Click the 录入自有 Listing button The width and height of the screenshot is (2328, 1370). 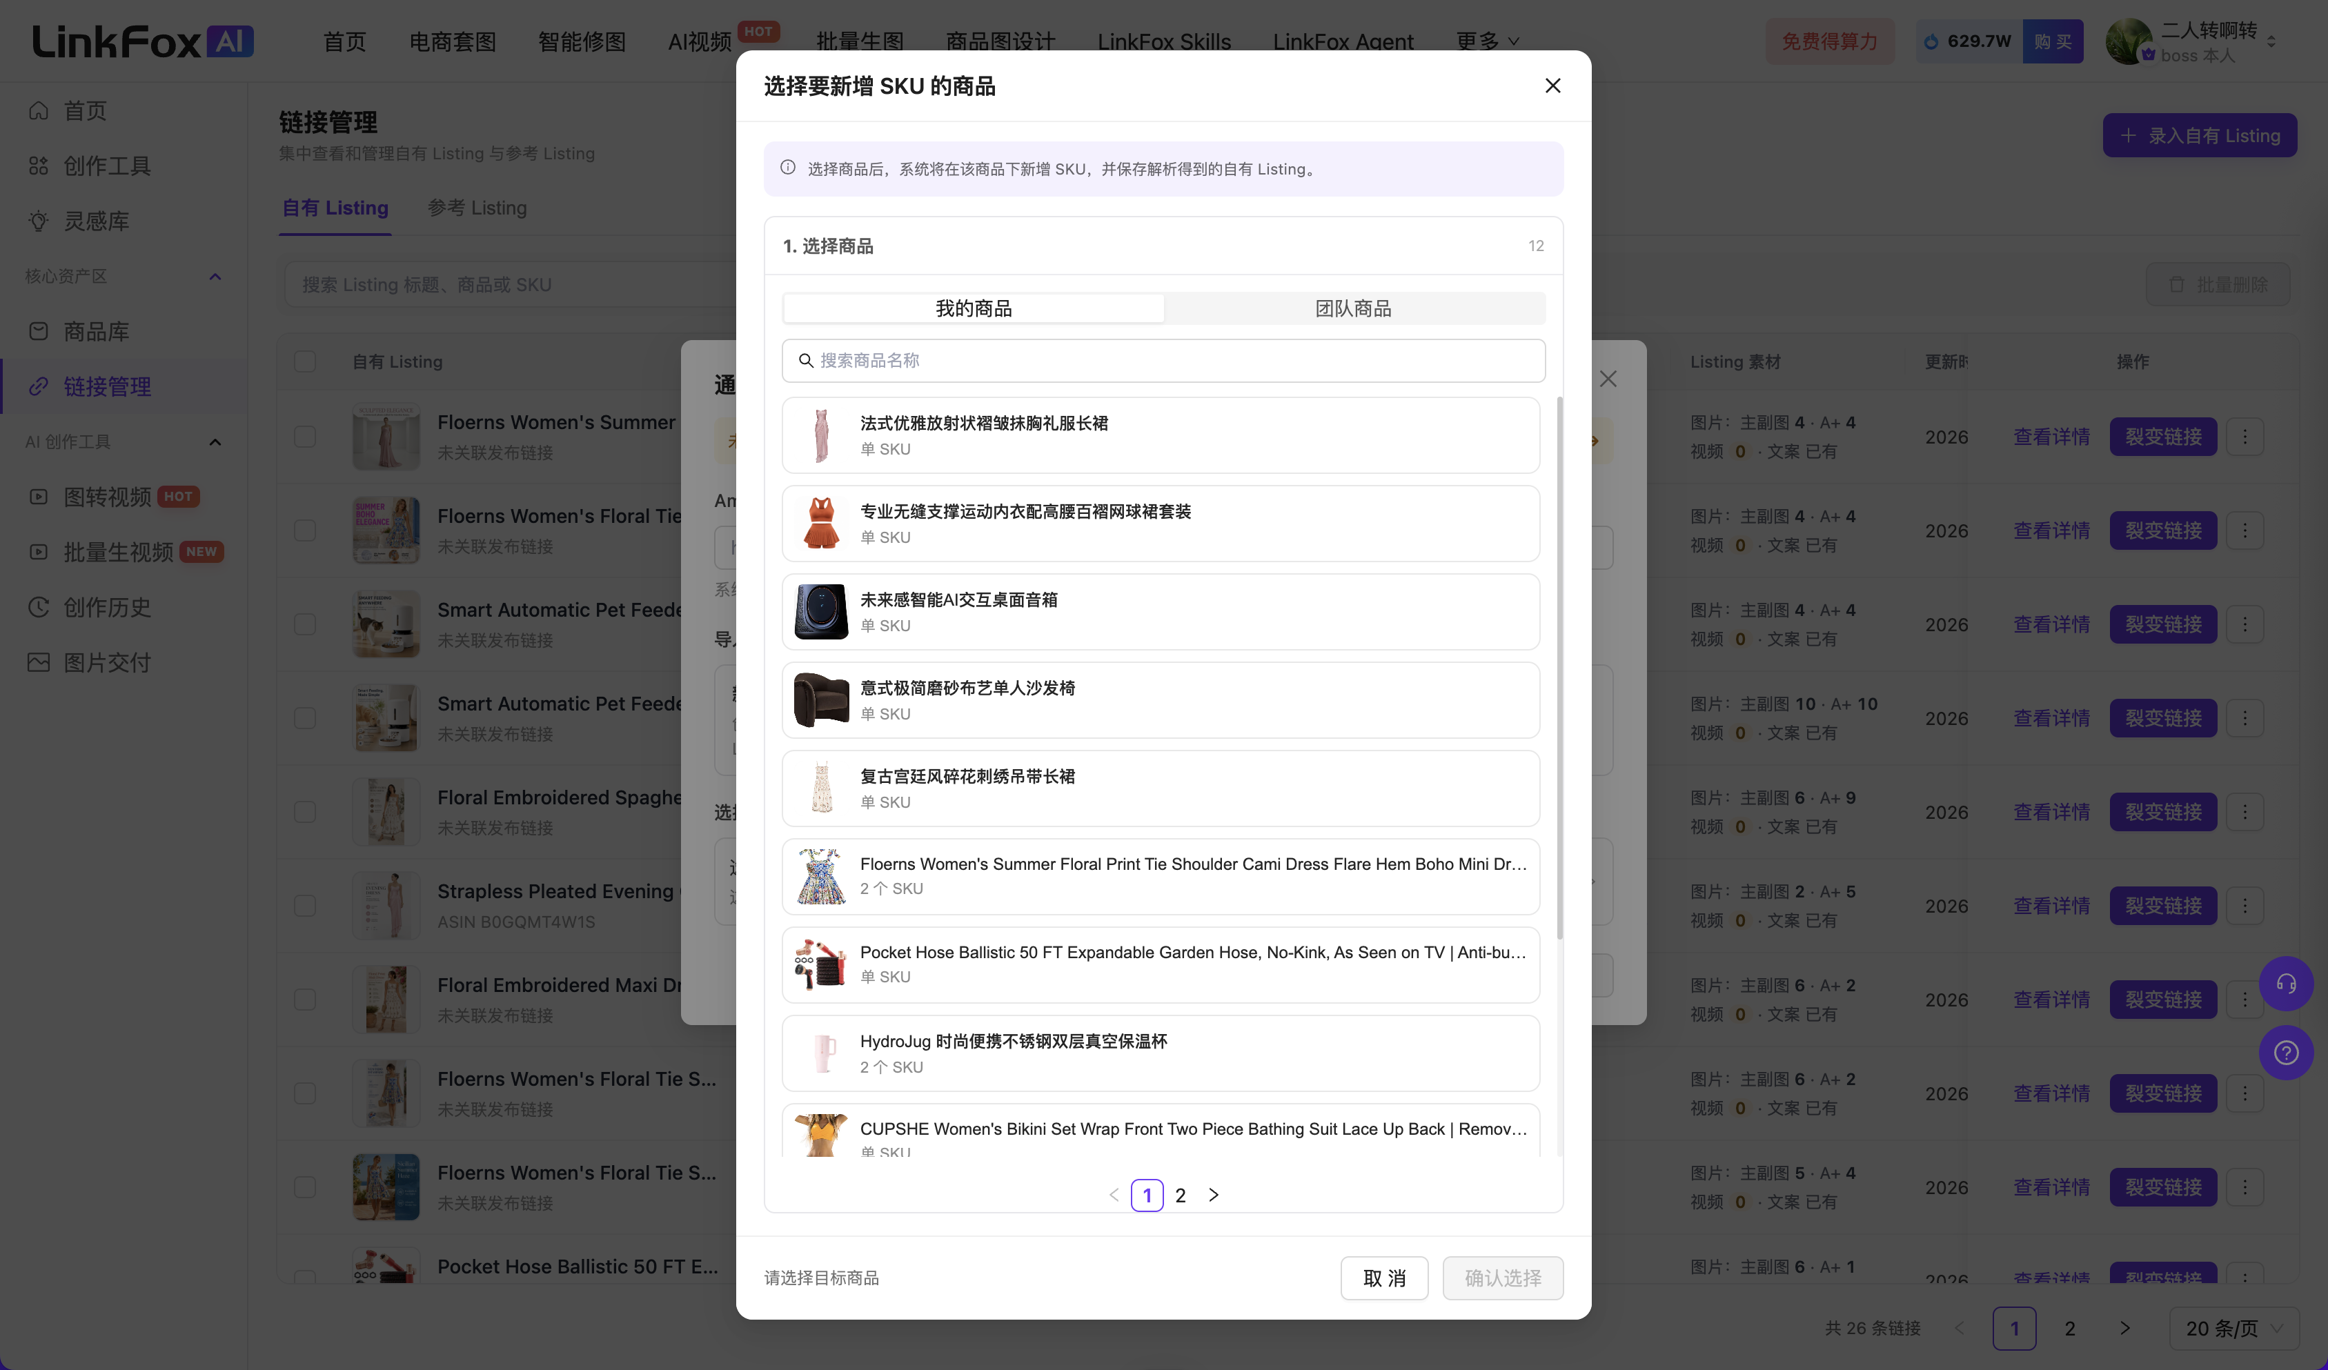click(x=2200, y=136)
